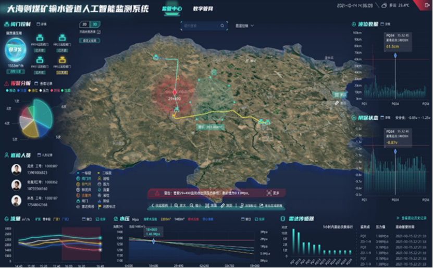
Task: Select the 添加标记 marker tool
Action: click(248, 205)
